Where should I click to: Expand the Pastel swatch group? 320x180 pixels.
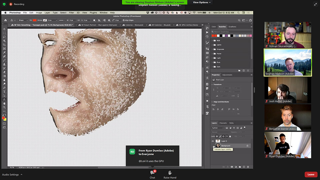point(212,54)
